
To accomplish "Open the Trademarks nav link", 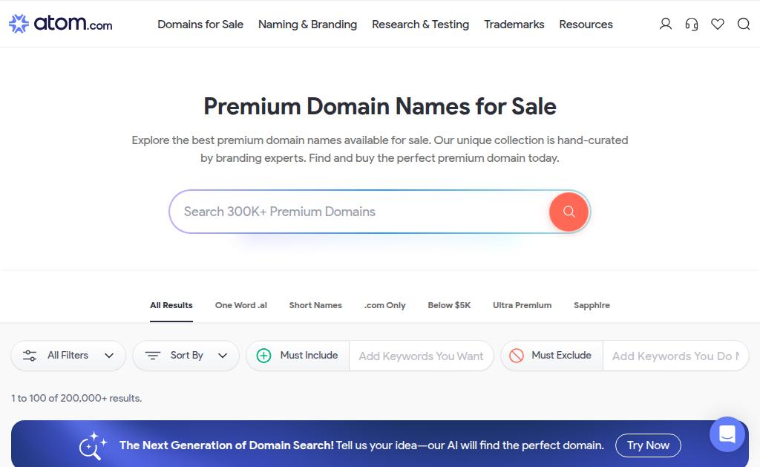I will pos(514,25).
